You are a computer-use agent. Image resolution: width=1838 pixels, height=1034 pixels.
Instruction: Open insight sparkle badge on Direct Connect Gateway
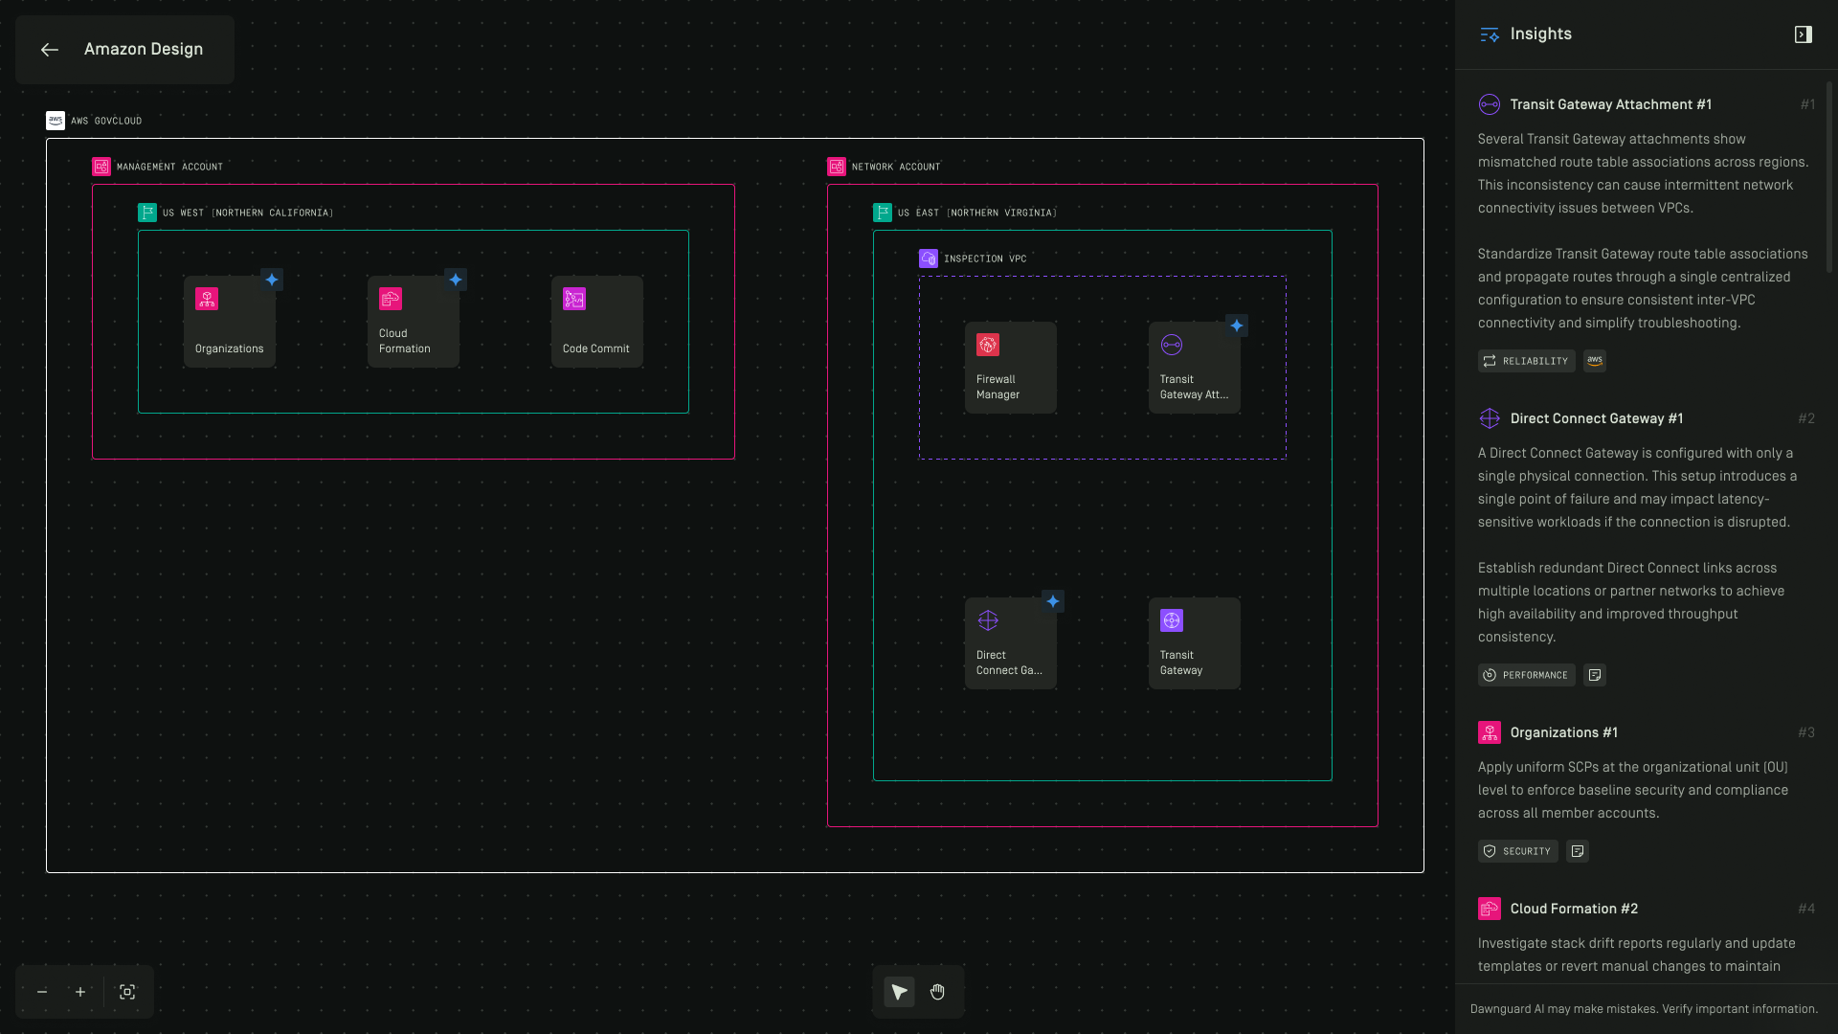tap(1053, 601)
